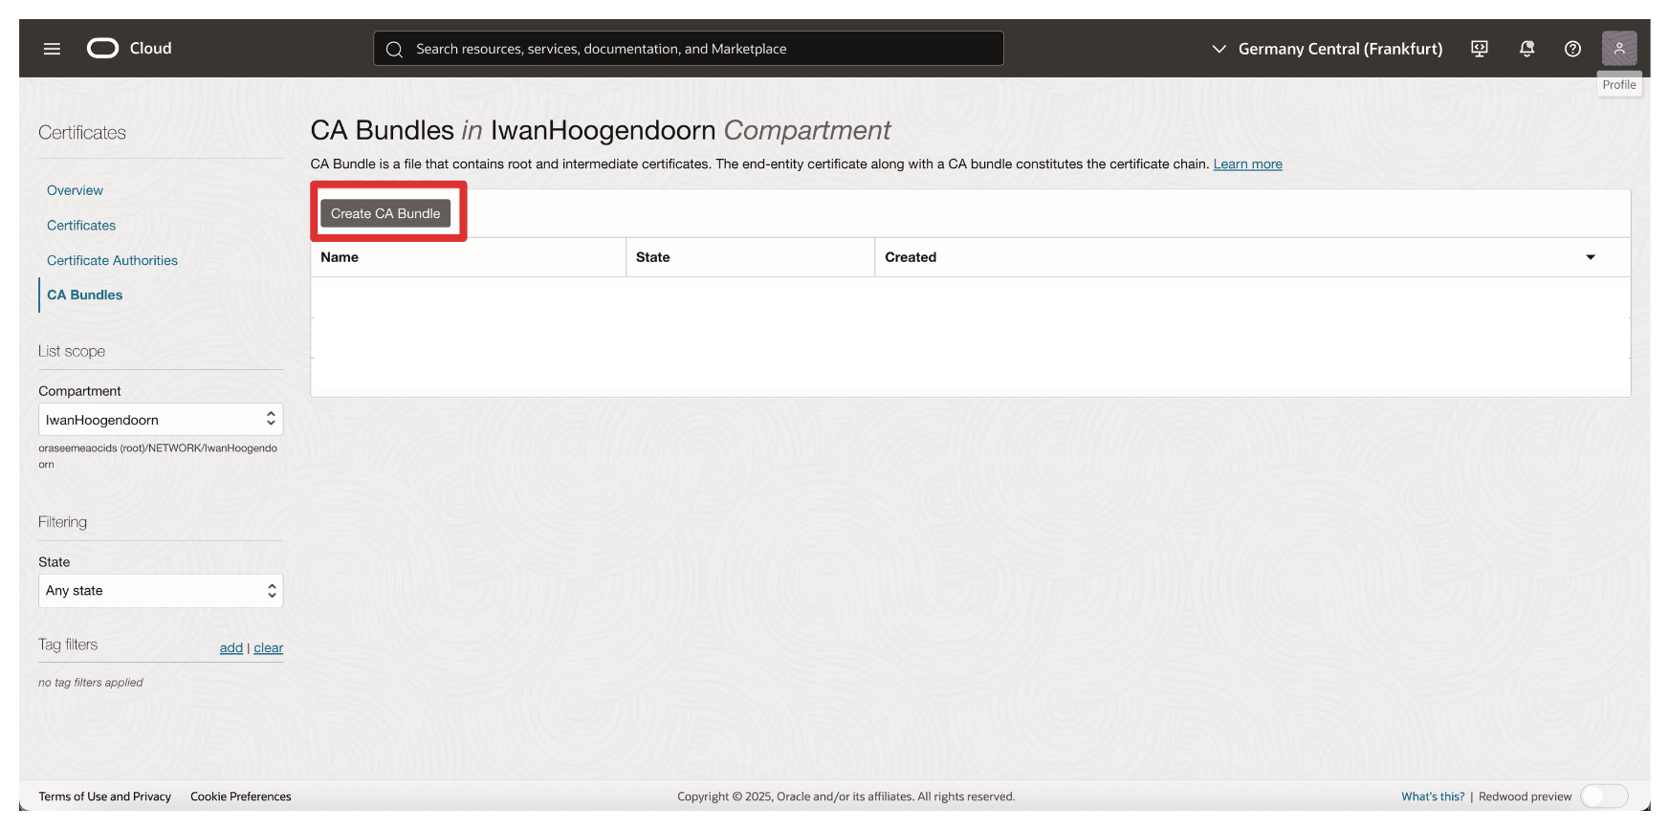The image size is (1669, 830).
Task: Click the search magnifier icon
Action: [394, 49]
